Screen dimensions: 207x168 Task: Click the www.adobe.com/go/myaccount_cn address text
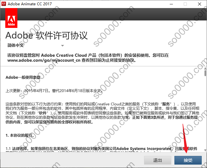pyautogui.click(x=44, y=60)
